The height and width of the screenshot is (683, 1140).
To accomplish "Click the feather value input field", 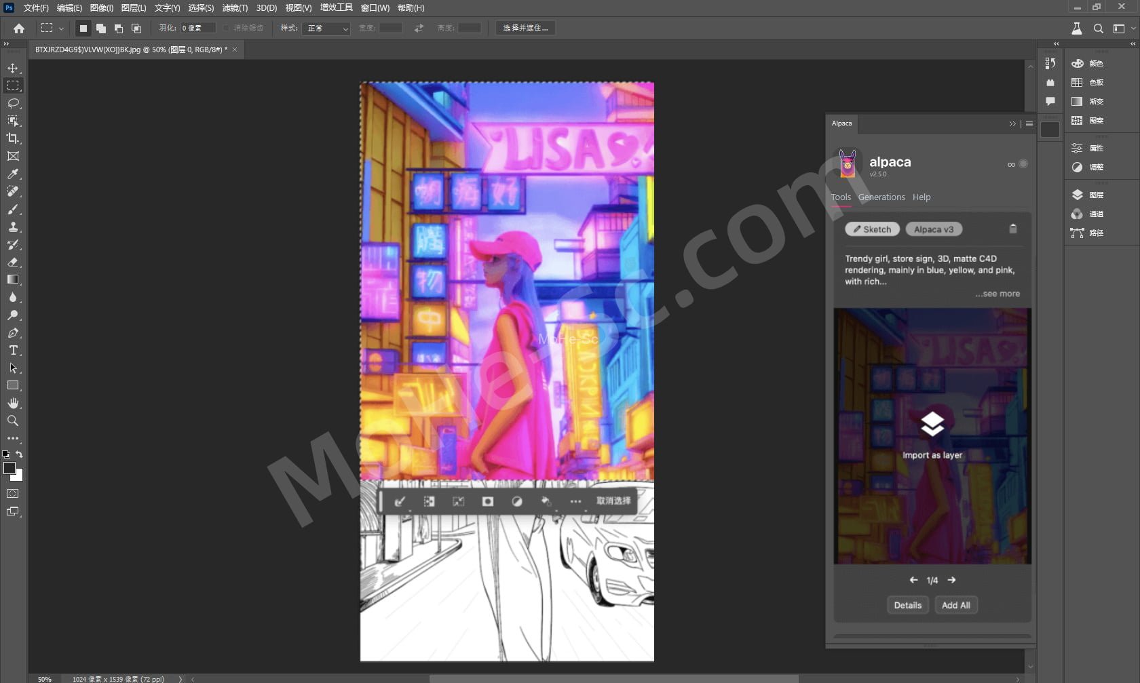I will click(197, 28).
